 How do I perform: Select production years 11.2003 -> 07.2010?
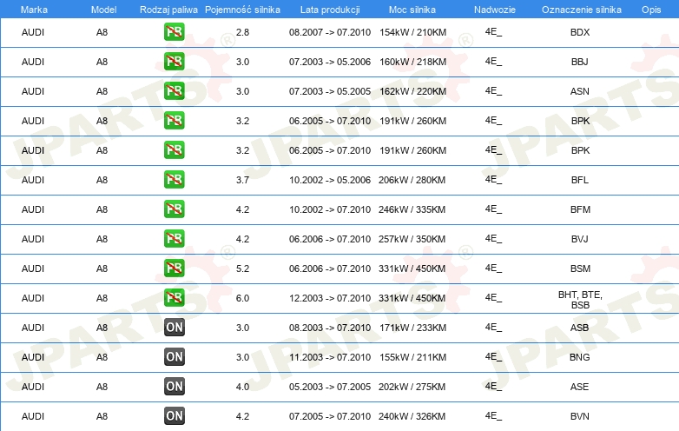click(x=330, y=357)
